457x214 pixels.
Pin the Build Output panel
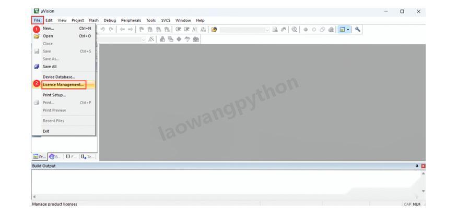417,166
